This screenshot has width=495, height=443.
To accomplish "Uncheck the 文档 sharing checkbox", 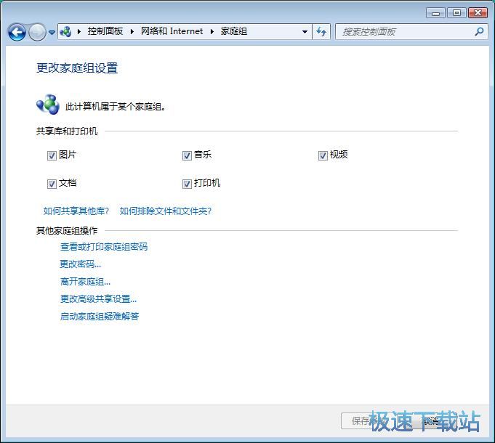I will (52, 184).
